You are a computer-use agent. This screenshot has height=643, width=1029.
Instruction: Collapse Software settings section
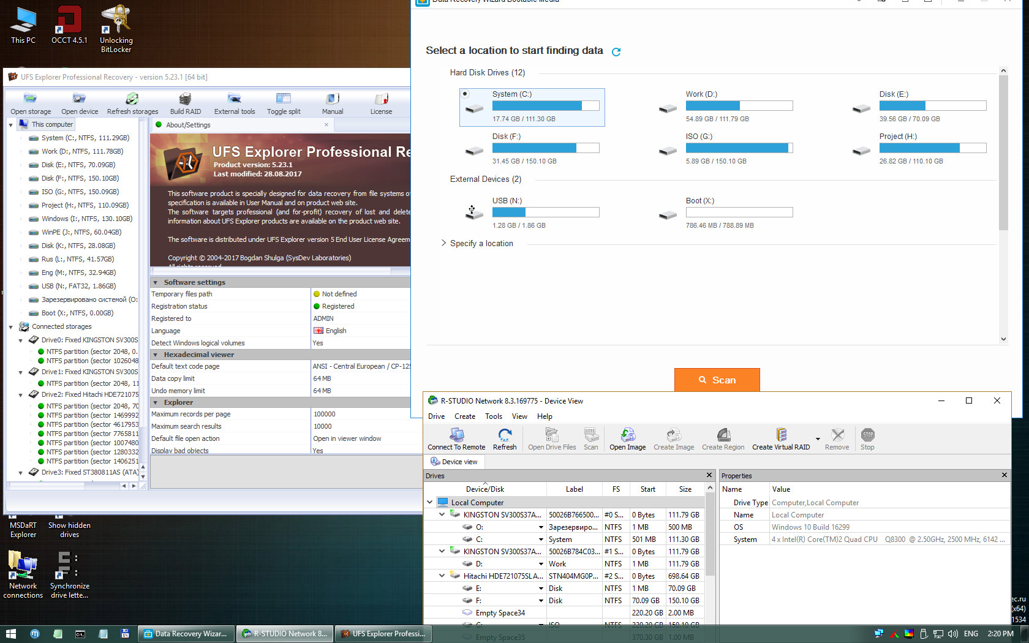click(x=156, y=282)
